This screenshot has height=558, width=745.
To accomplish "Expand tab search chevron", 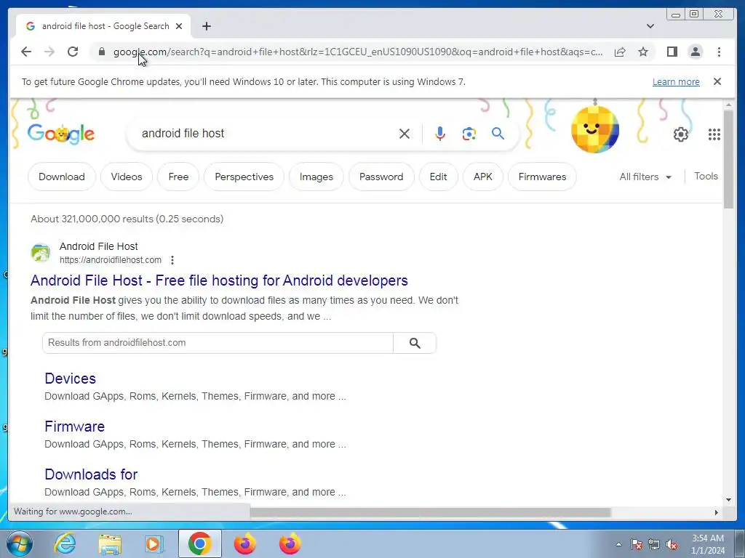I will (x=650, y=26).
